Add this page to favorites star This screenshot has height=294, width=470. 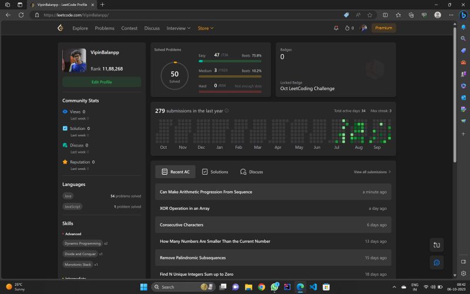pos(370,15)
